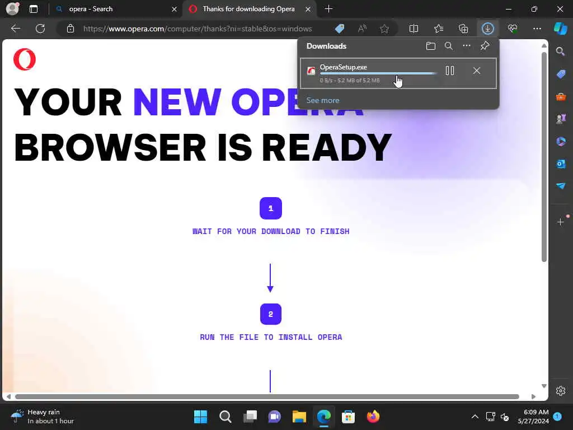This screenshot has width=573, height=430.
Task: Select the Thanks for downloading Opera tab
Action: tap(248, 9)
